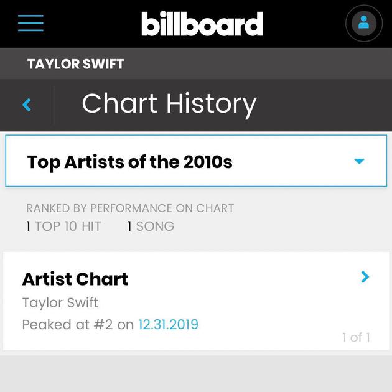392x392 pixels.
Task: Click the Ranked by Performance on Chart label
Action: click(130, 208)
